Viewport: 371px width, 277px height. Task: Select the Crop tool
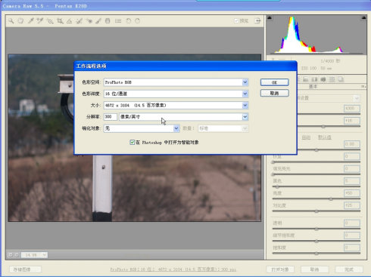point(60,21)
